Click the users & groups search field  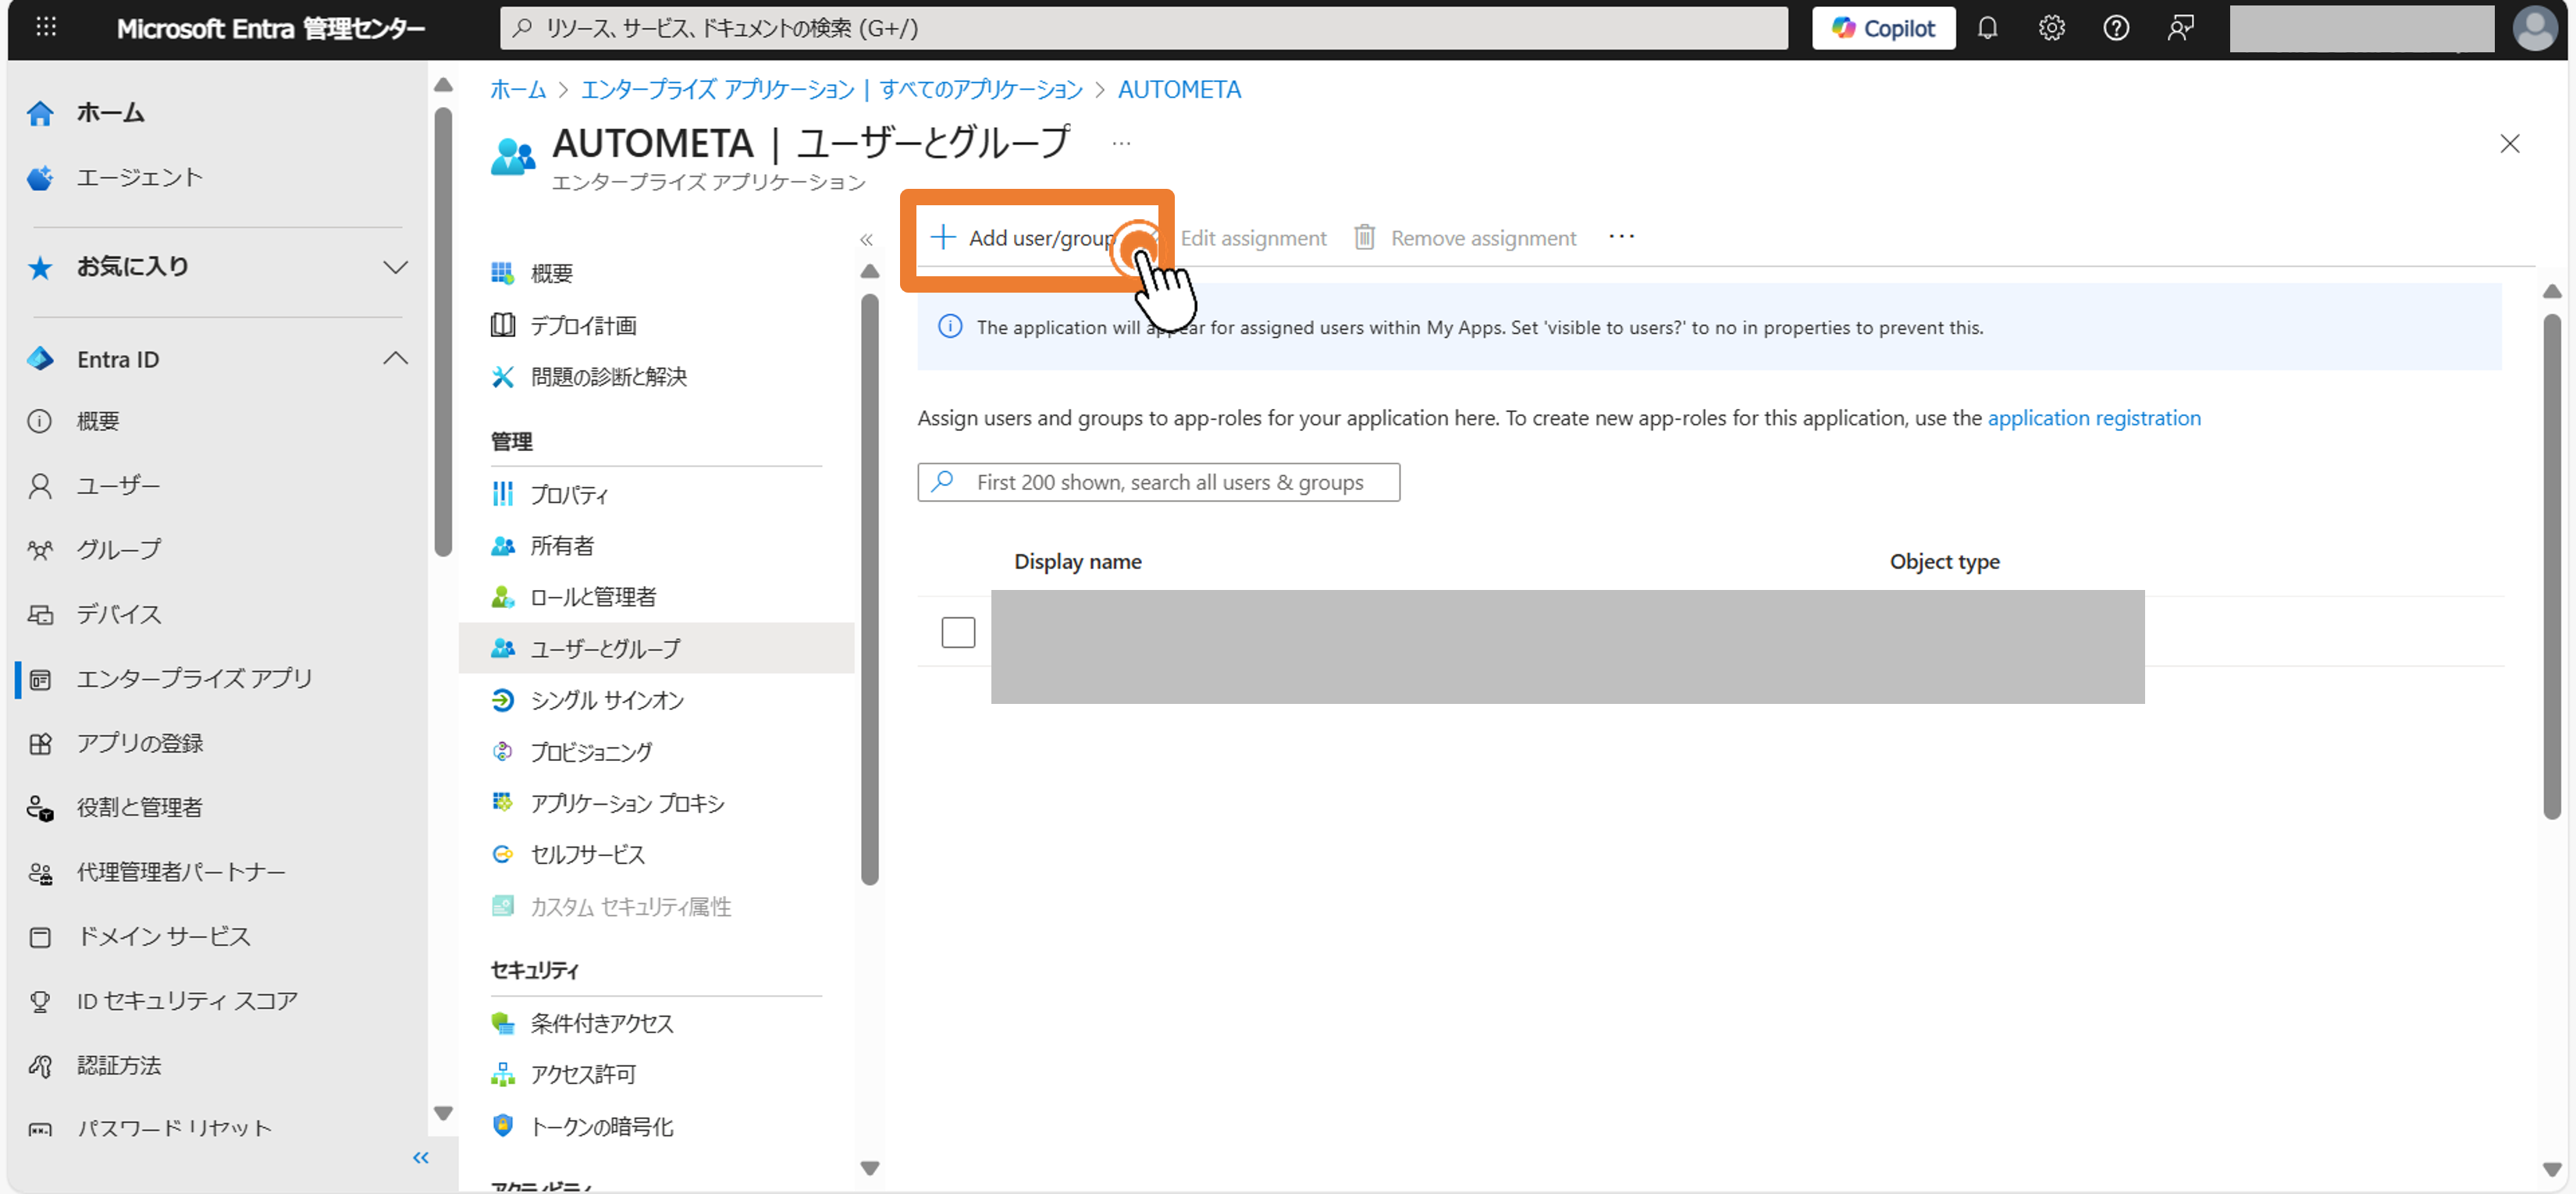click(x=1158, y=483)
